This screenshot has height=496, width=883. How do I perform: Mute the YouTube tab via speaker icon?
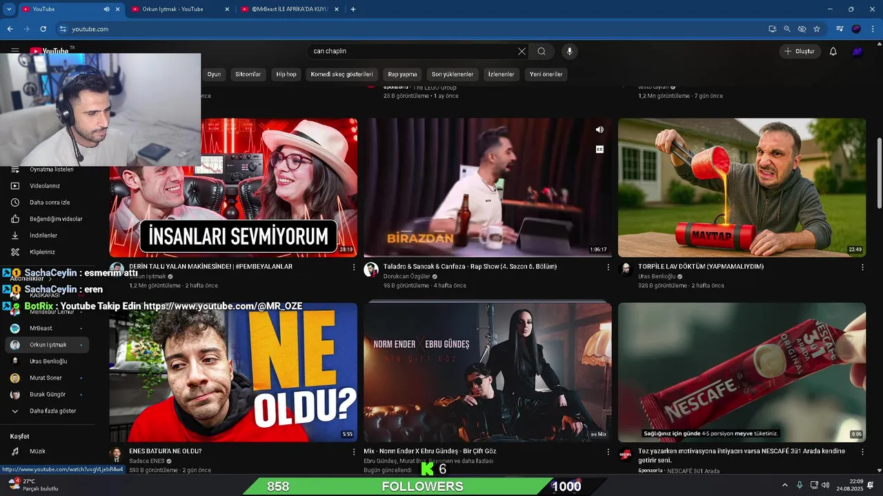tap(106, 9)
